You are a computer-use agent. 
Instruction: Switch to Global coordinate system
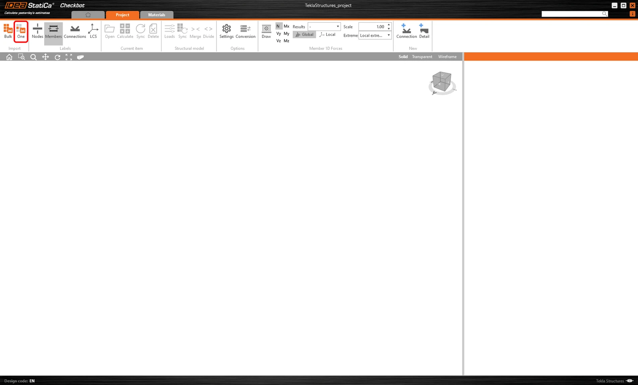[x=304, y=35]
